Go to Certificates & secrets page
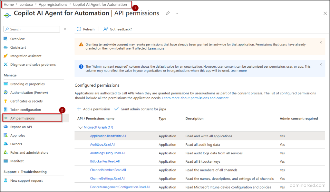 coord(26,101)
